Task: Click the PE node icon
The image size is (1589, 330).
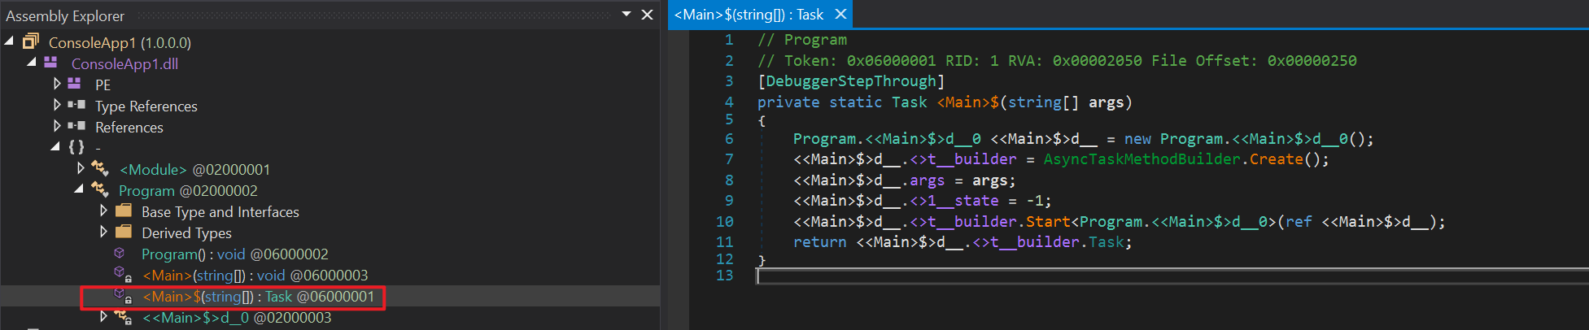Action: pos(74,84)
